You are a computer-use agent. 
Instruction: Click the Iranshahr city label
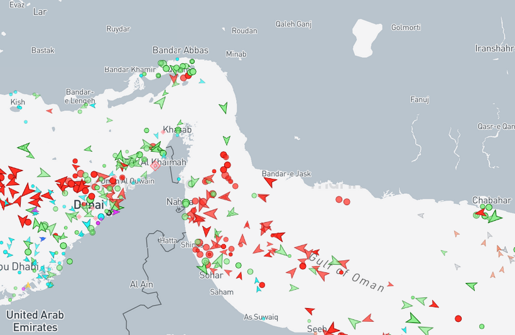[x=494, y=48]
